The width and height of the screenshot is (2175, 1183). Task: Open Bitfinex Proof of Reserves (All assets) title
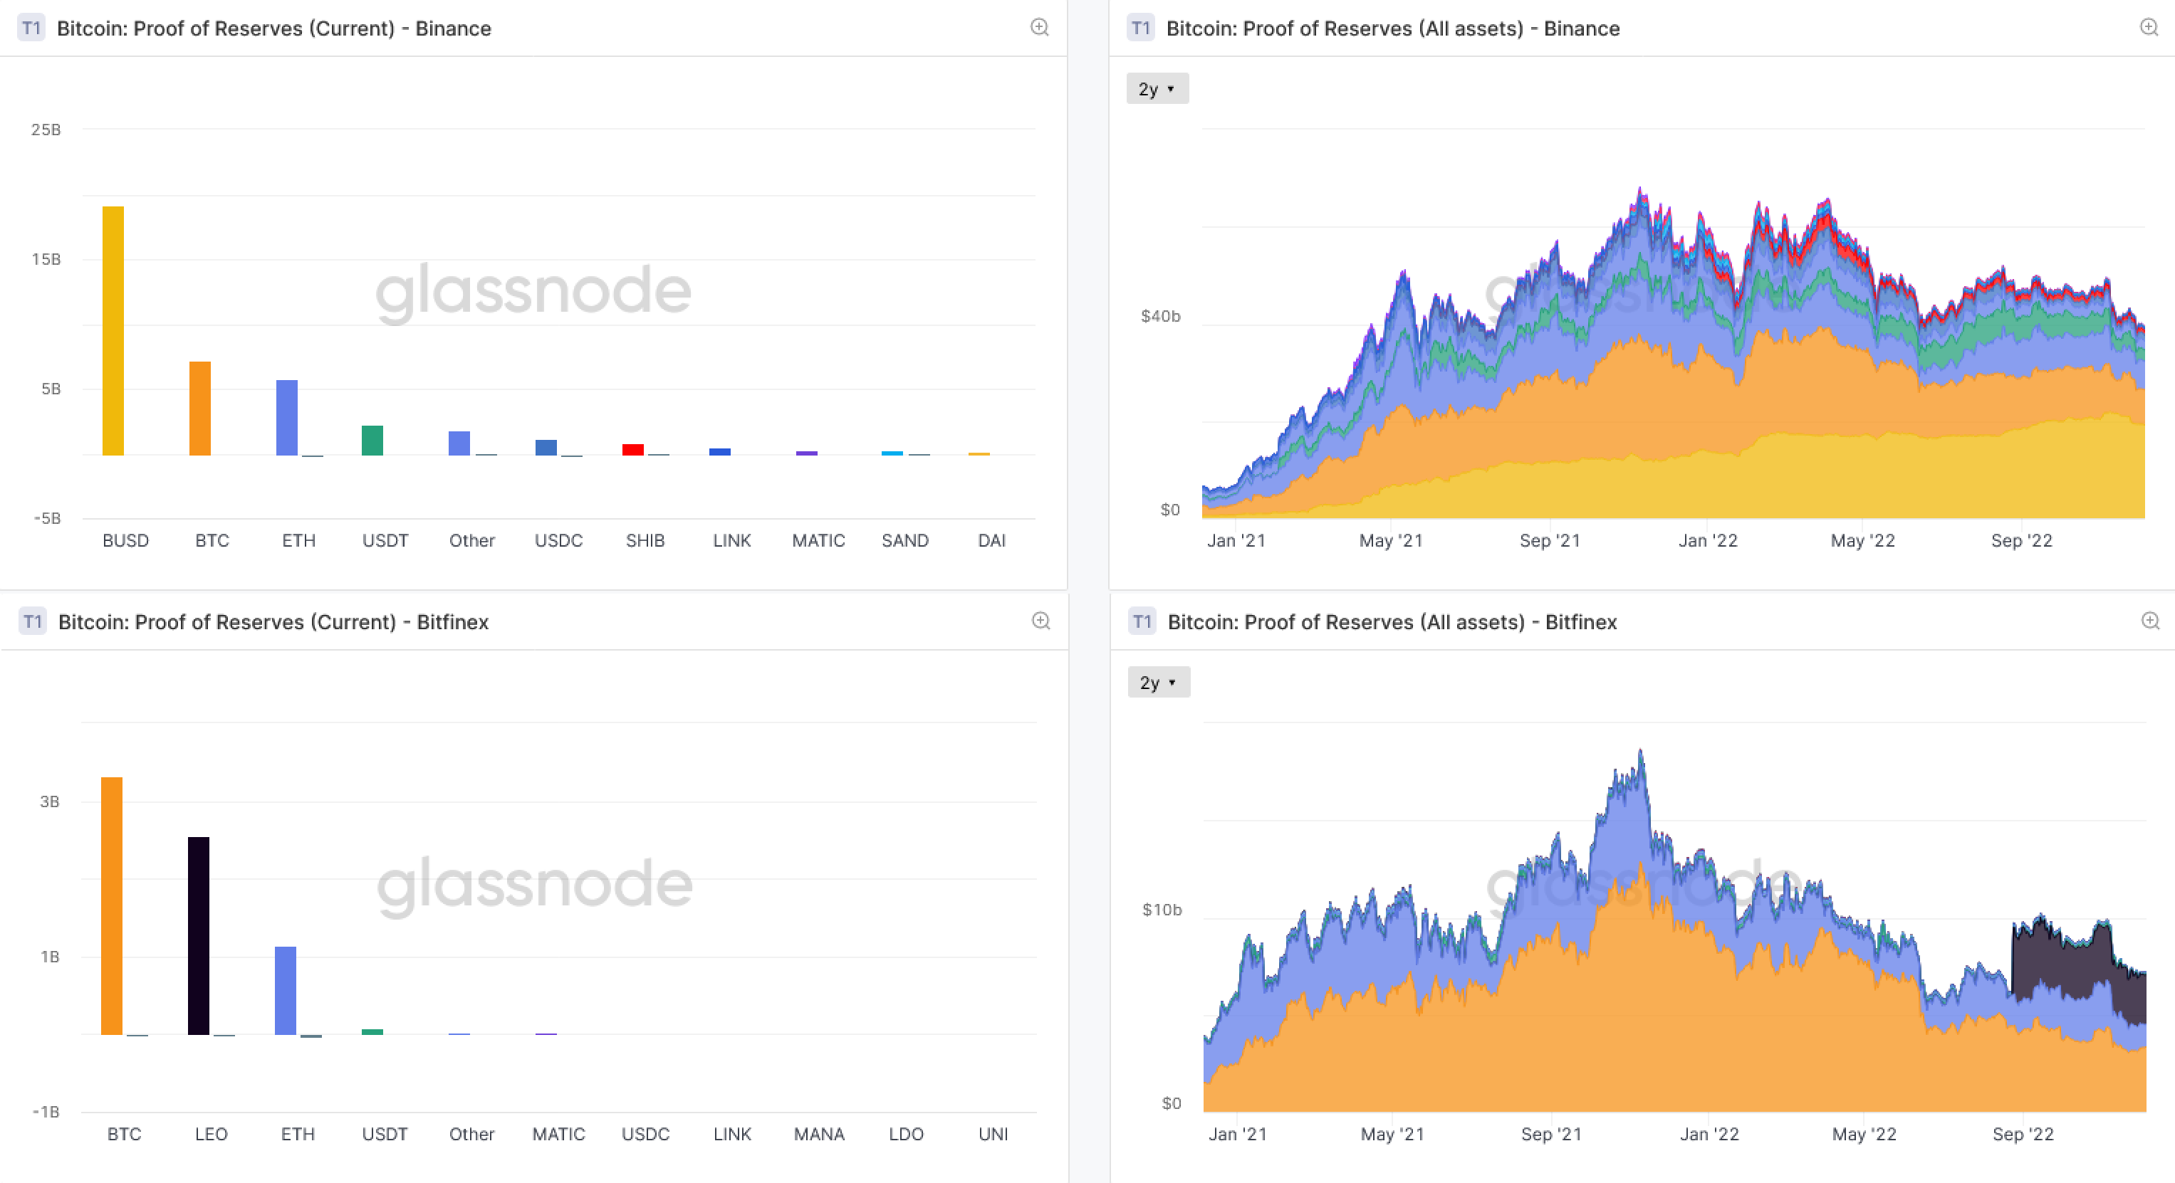tap(1392, 622)
